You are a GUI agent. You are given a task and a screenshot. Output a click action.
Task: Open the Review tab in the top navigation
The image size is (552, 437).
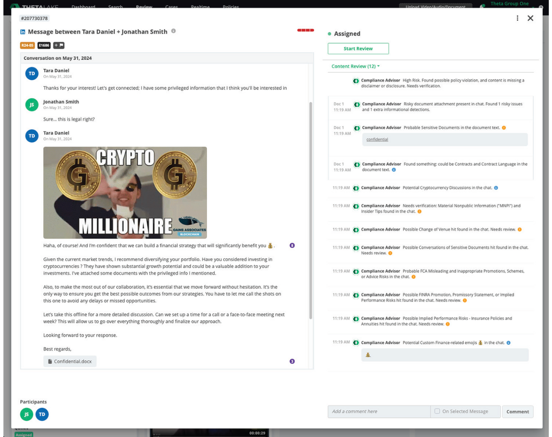[x=144, y=6]
